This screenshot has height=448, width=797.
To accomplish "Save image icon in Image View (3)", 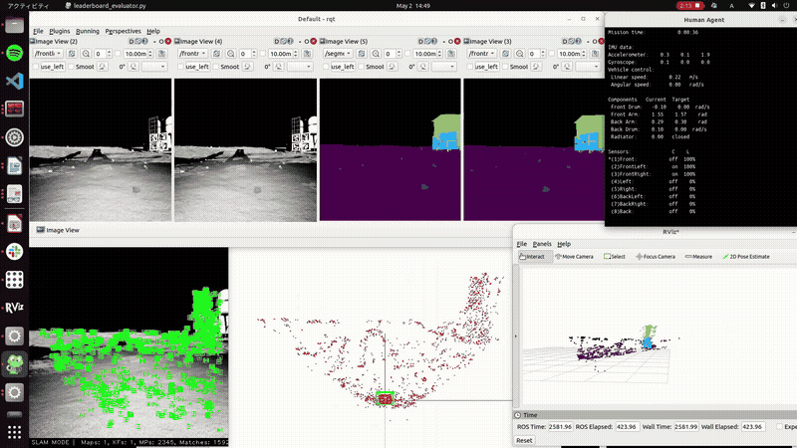I will [596, 54].
